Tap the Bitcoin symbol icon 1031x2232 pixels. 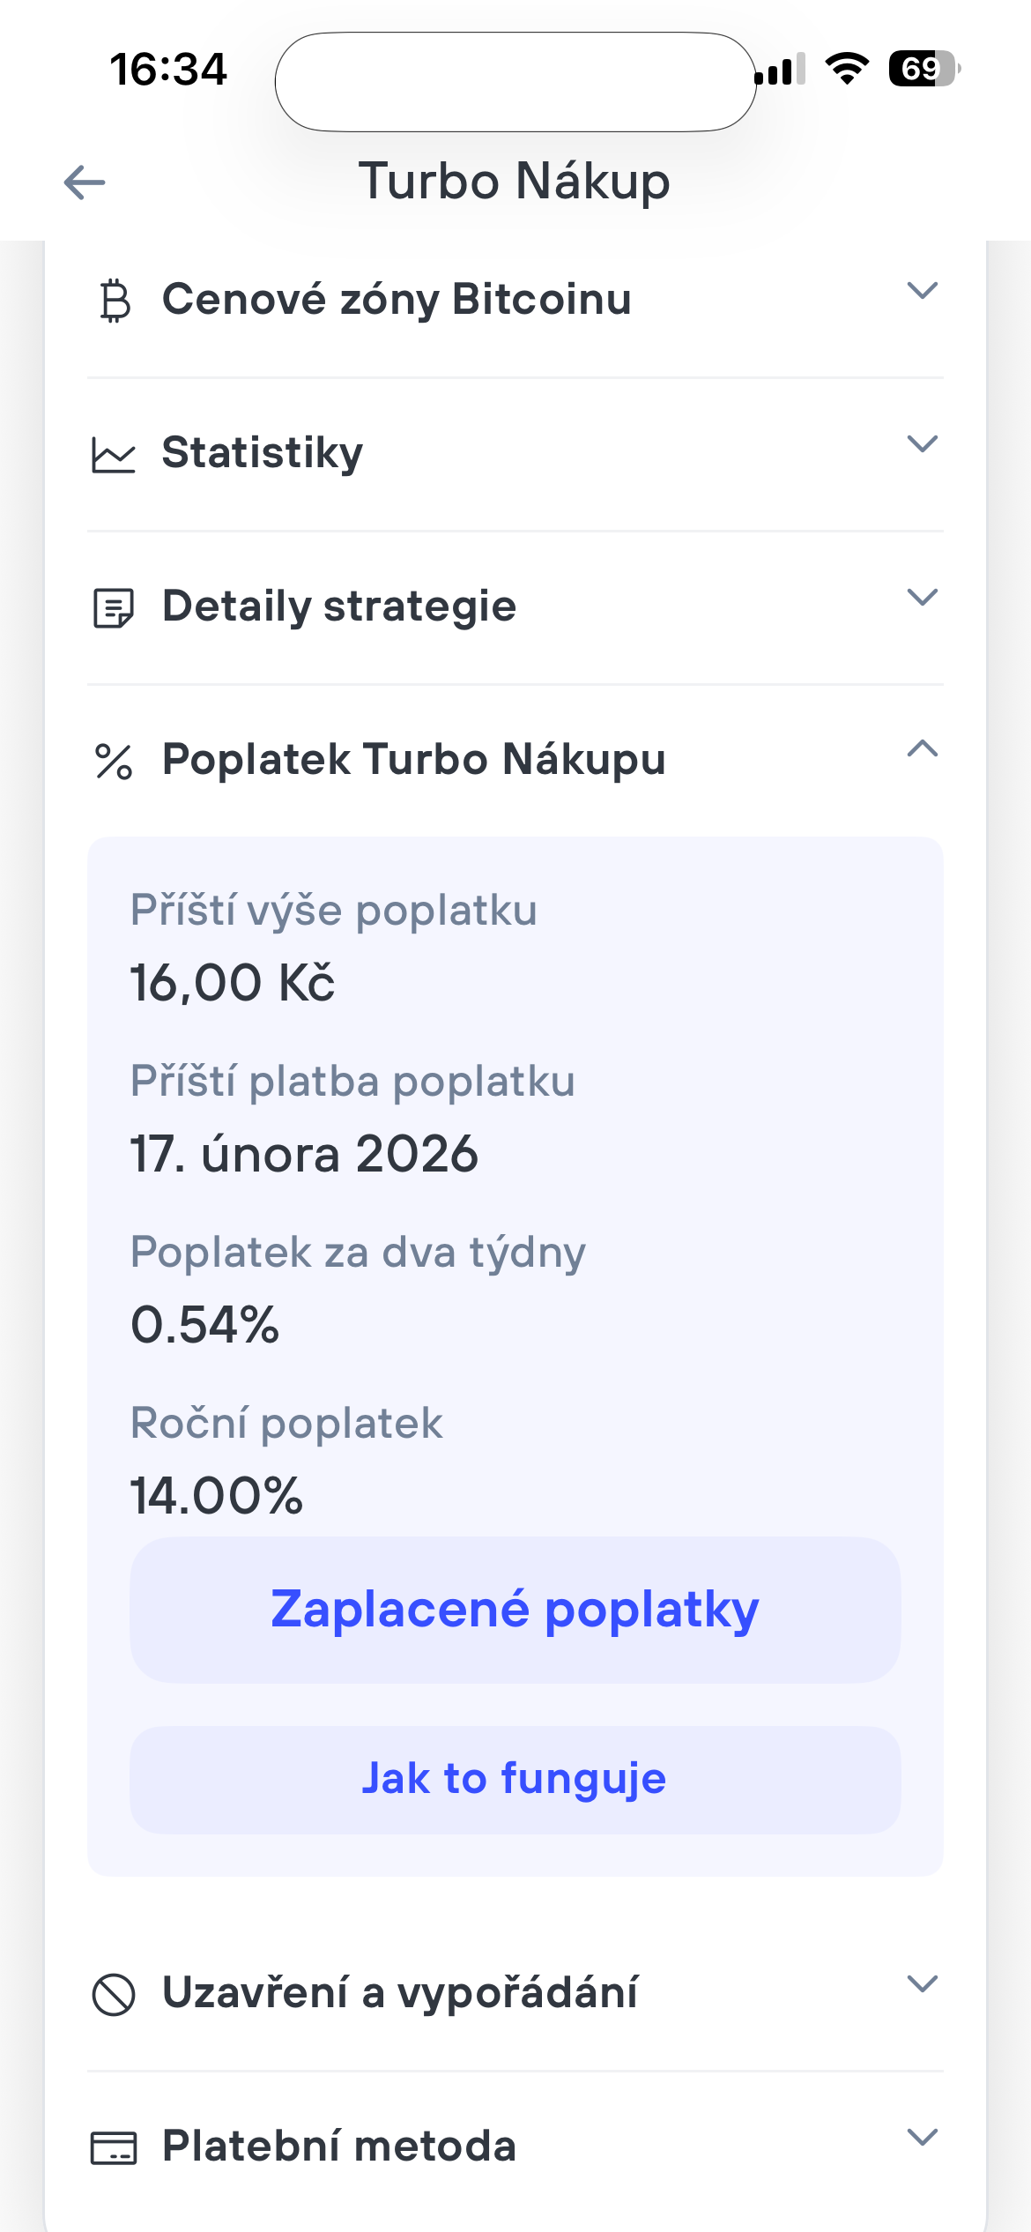click(115, 301)
